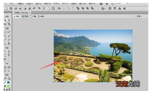Flip the image horizontally
The image size is (149, 91).
(x=119, y=8)
